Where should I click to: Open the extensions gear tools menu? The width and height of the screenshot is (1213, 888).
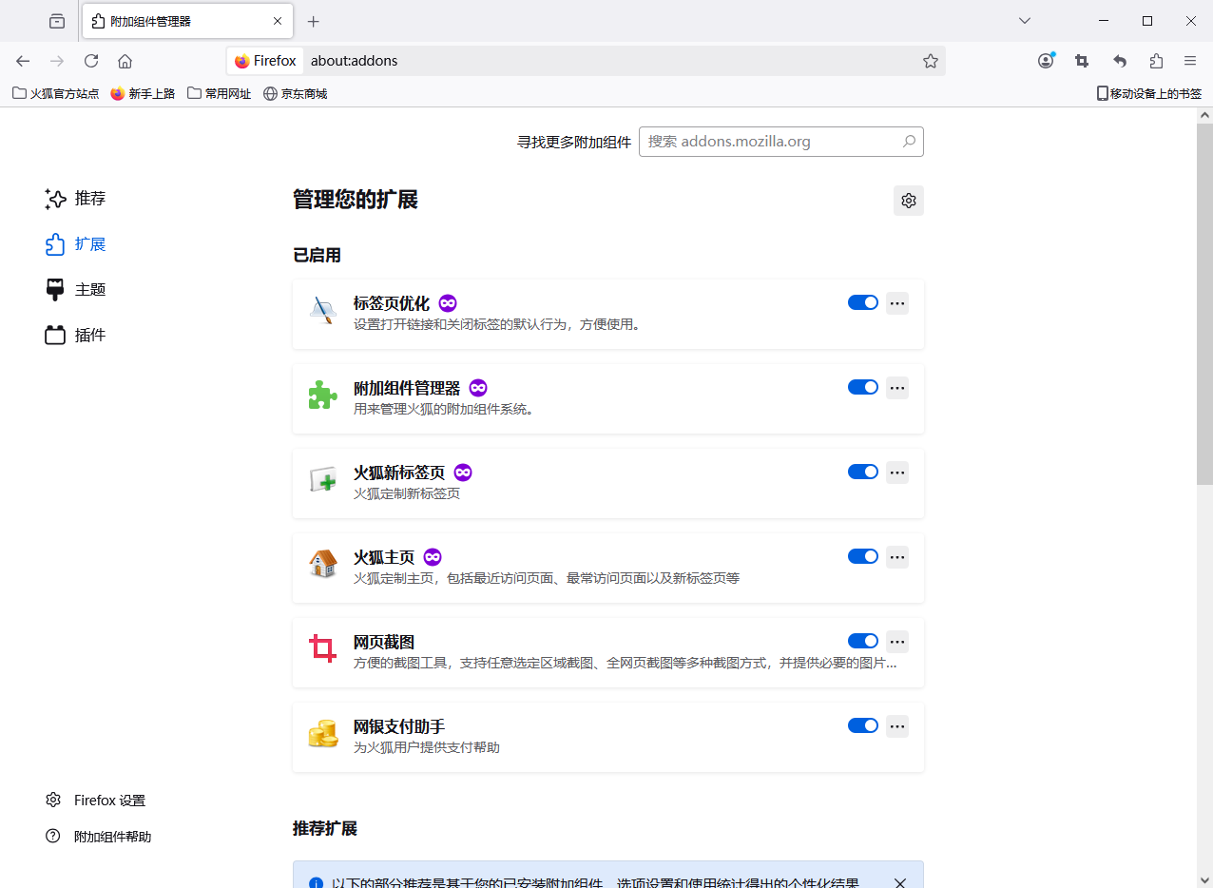click(x=909, y=201)
